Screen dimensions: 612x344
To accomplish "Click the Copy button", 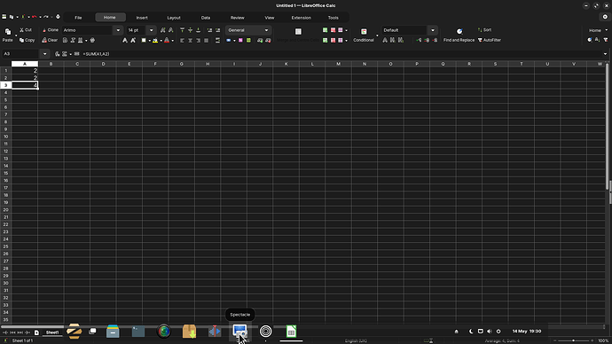I will [x=27, y=40].
